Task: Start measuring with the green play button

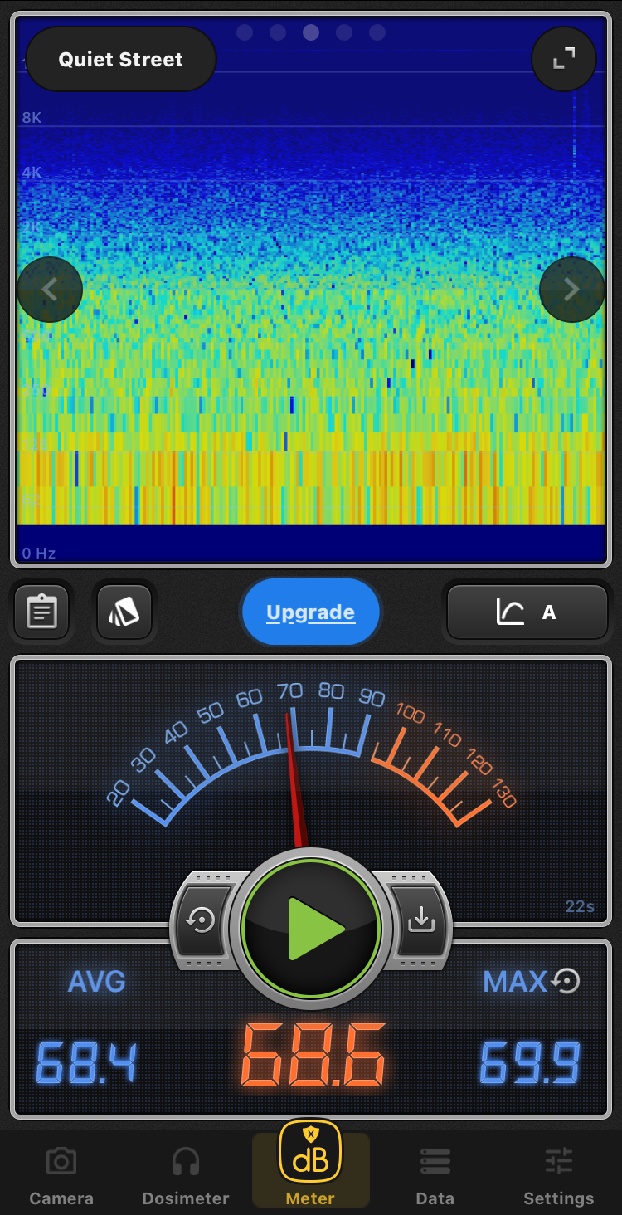Action: [311, 928]
